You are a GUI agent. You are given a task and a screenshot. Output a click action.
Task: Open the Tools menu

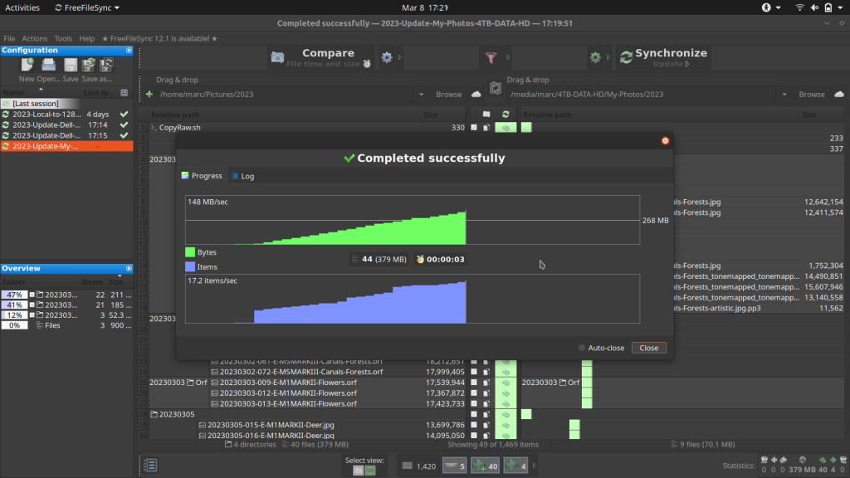click(x=63, y=38)
